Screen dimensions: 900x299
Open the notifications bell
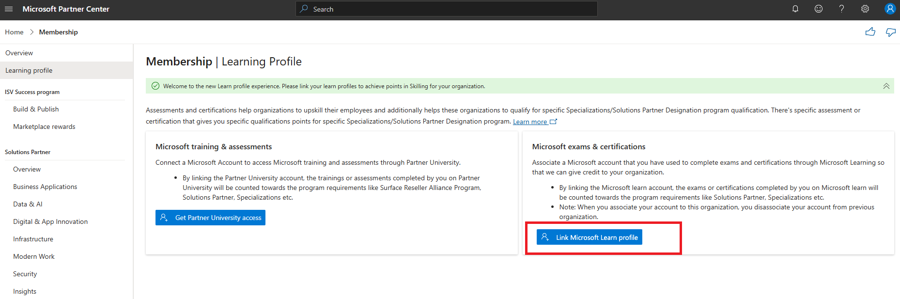click(795, 9)
